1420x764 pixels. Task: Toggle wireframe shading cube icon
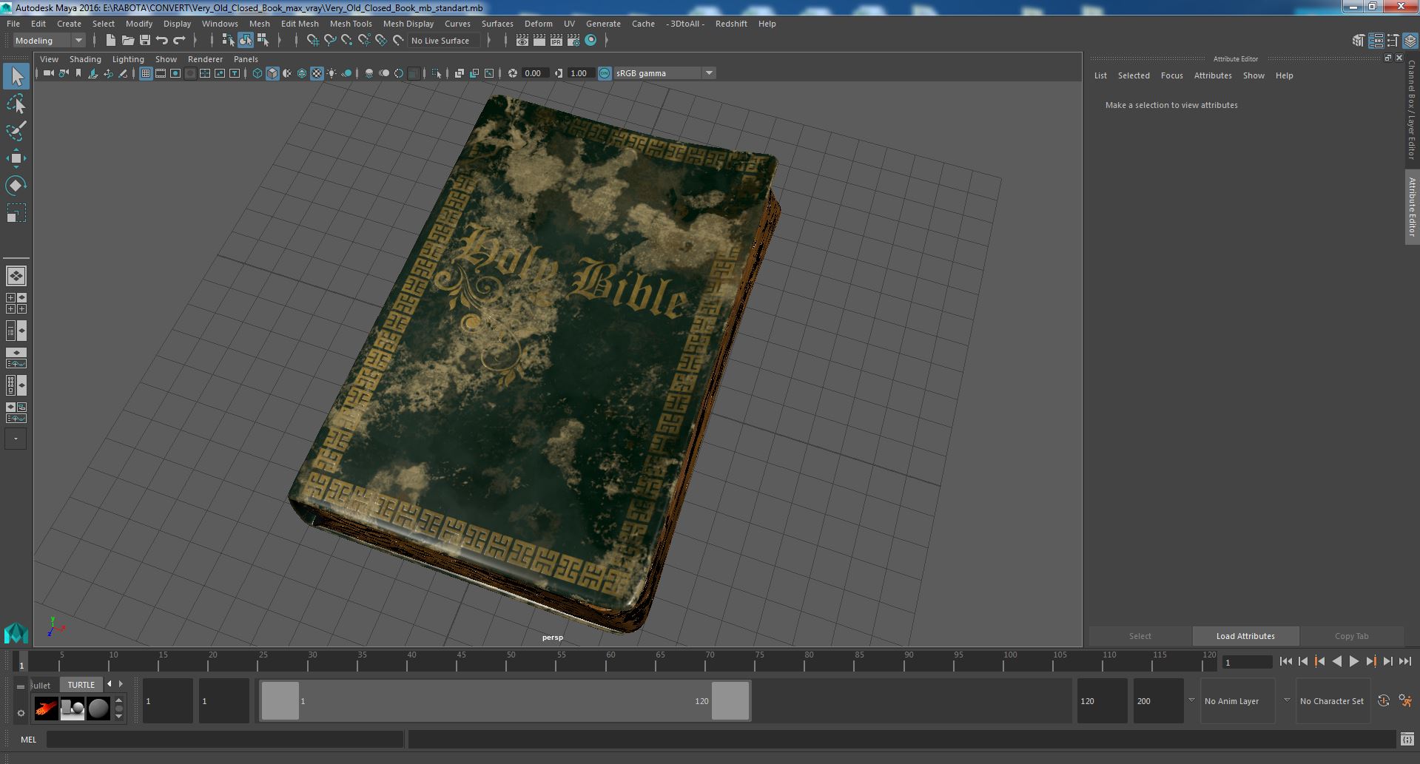[258, 73]
